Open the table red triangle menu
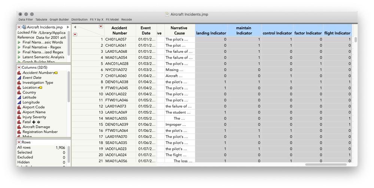The width and height of the screenshot is (374, 188). (19, 27)
